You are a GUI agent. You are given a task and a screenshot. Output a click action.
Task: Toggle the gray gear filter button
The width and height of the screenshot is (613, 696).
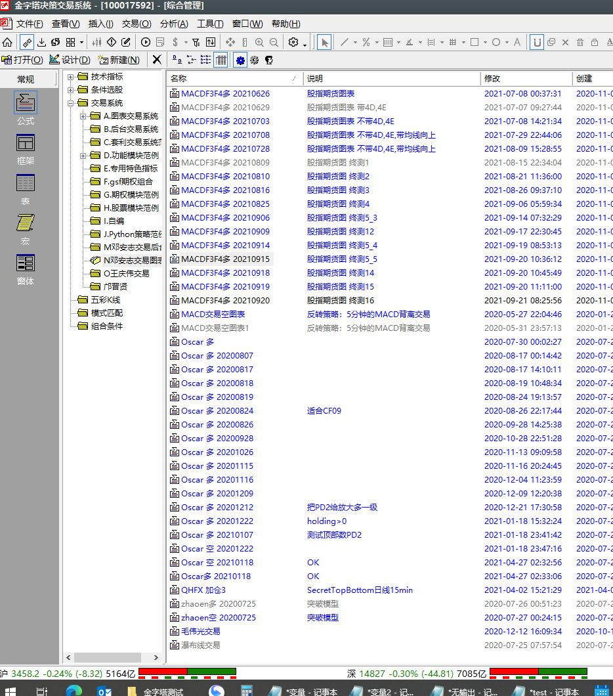[x=255, y=60]
